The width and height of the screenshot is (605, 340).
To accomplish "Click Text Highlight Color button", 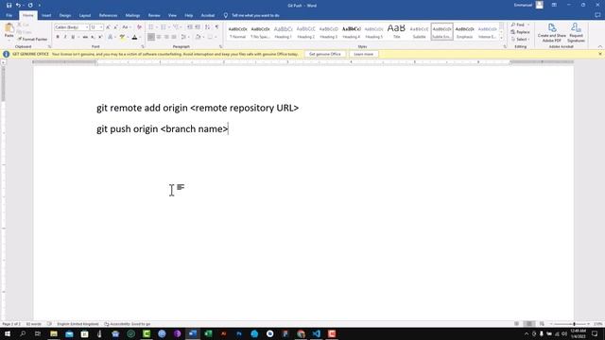I will pyautogui.click(x=122, y=37).
